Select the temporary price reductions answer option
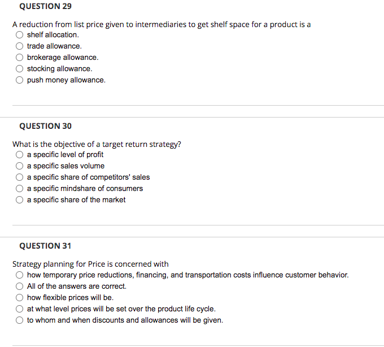Viewport: 384px width, 347px height. (x=20, y=275)
